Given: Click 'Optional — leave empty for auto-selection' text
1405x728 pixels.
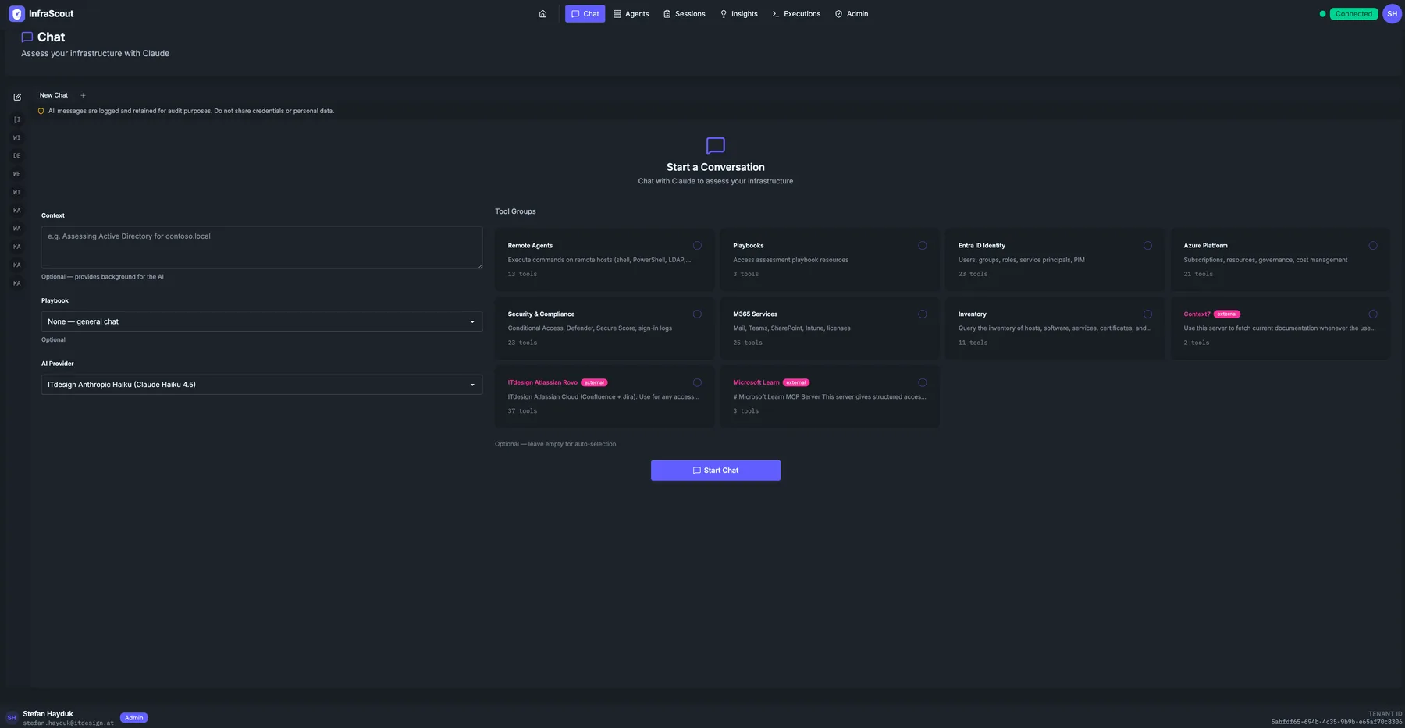Looking at the screenshot, I should click(555, 444).
